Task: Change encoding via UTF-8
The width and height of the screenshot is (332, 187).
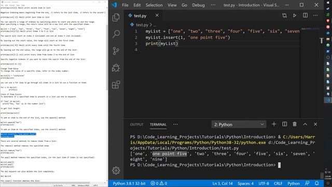Action: coord(264,183)
